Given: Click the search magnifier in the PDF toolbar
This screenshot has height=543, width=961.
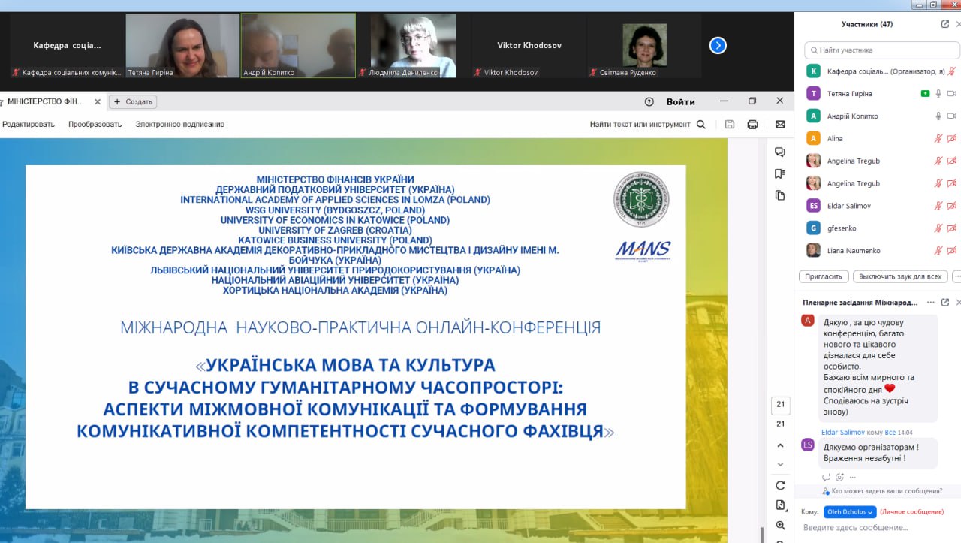Looking at the screenshot, I should 701,125.
